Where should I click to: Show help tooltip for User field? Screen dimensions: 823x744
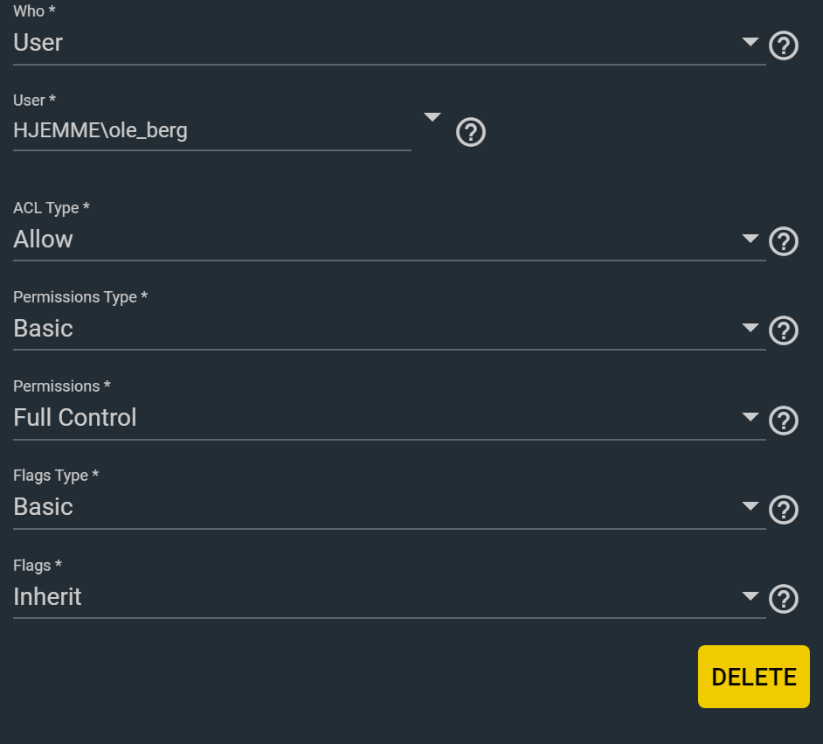pos(470,132)
